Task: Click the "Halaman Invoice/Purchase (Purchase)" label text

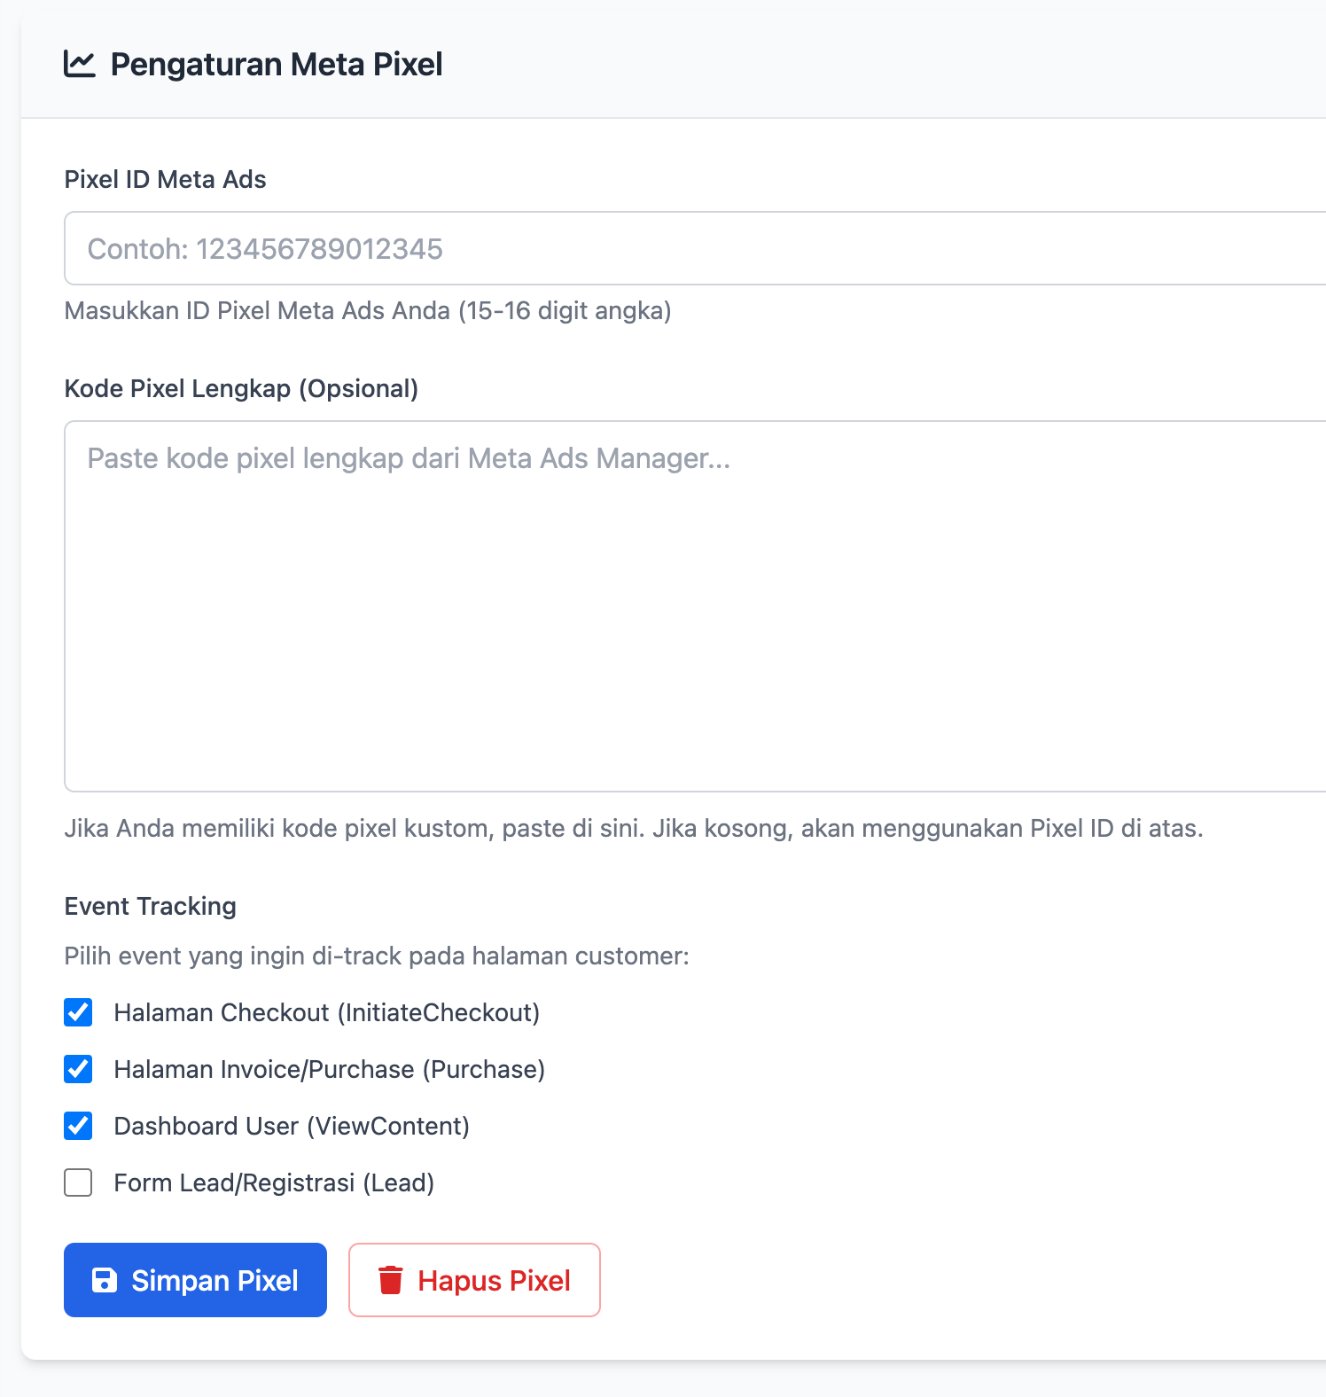Action: [329, 1069]
